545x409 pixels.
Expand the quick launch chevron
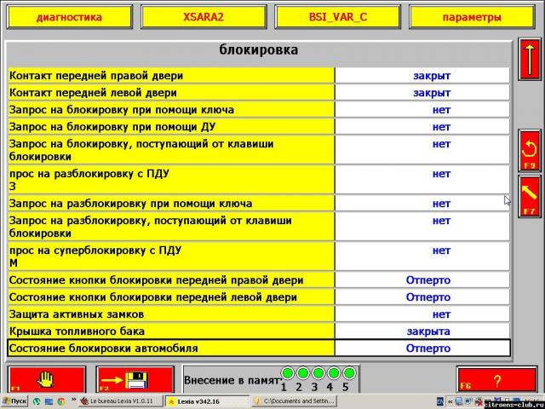(74, 400)
